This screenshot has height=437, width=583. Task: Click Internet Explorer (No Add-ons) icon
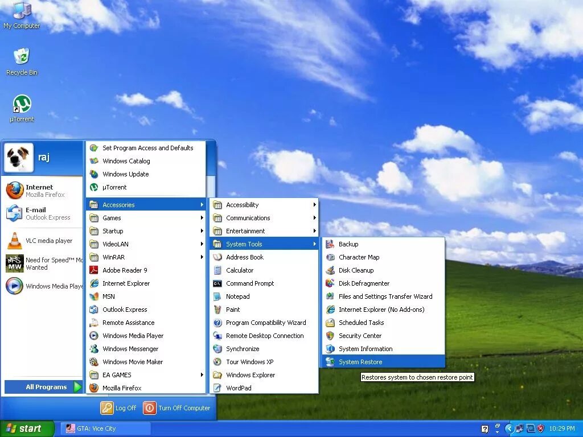click(330, 309)
